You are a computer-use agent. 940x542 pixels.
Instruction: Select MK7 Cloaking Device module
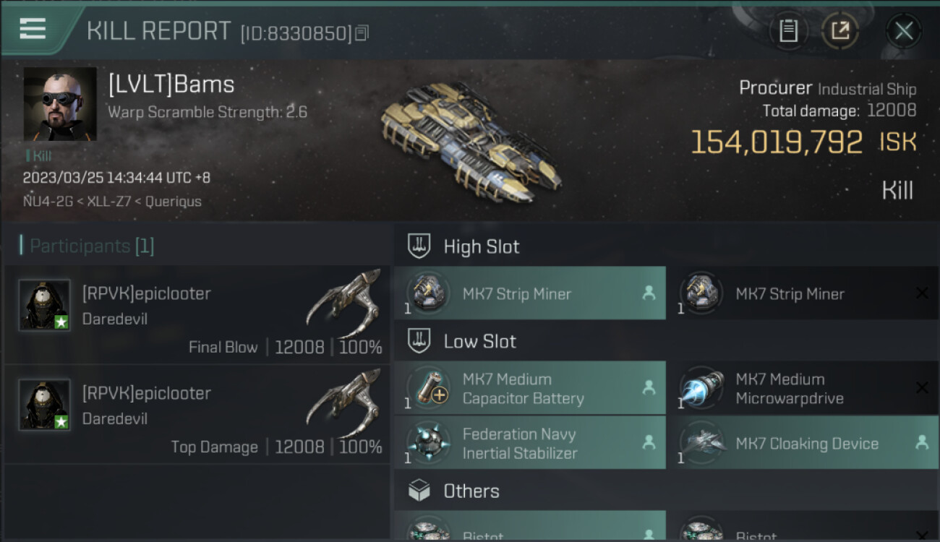(808, 443)
